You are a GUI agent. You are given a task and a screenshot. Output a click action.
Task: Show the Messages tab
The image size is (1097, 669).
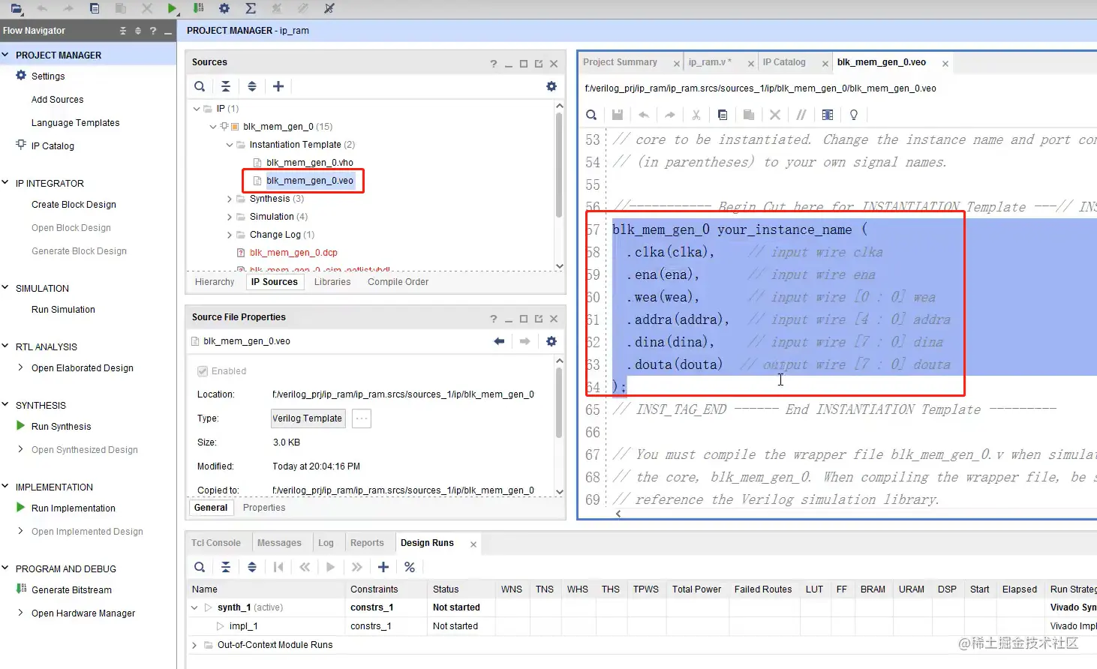pos(279,543)
